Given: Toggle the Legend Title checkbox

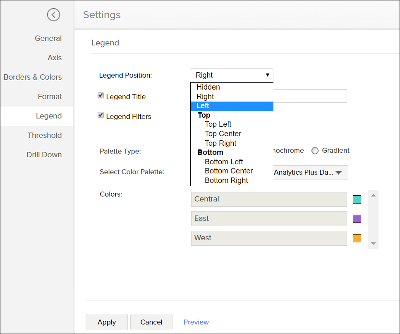Looking at the screenshot, I should [101, 96].
